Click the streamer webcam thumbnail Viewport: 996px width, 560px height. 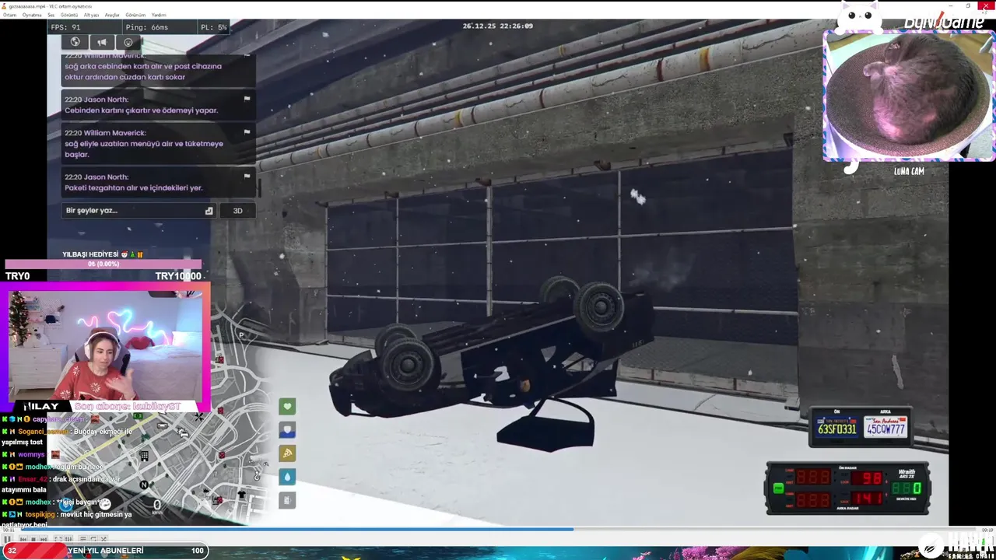tap(106, 347)
